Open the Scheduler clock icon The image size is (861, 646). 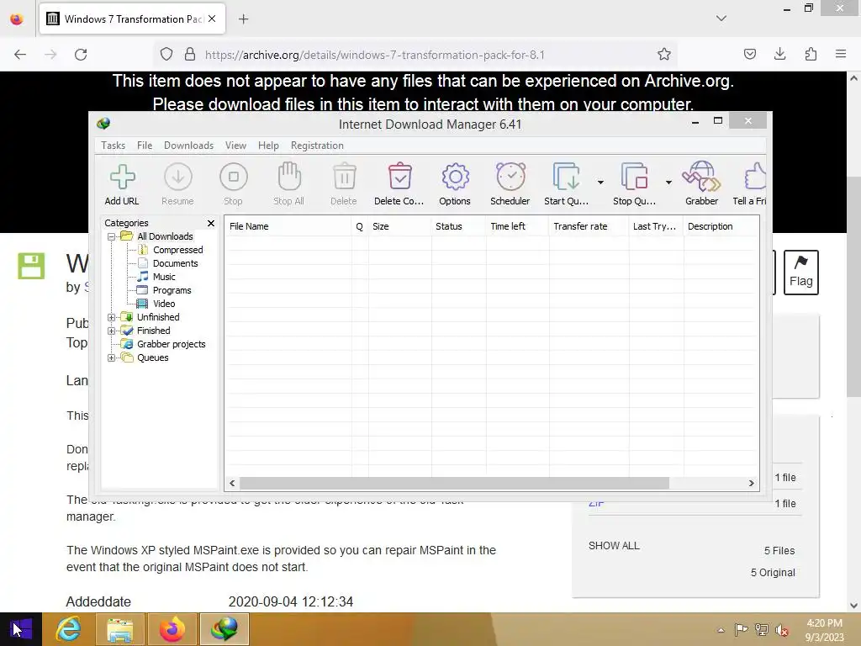[510, 184]
